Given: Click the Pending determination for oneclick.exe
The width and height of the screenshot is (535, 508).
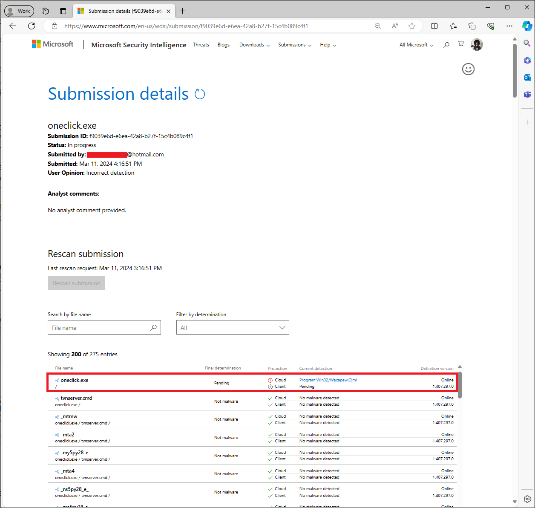Looking at the screenshot, I should pos(221,383).
